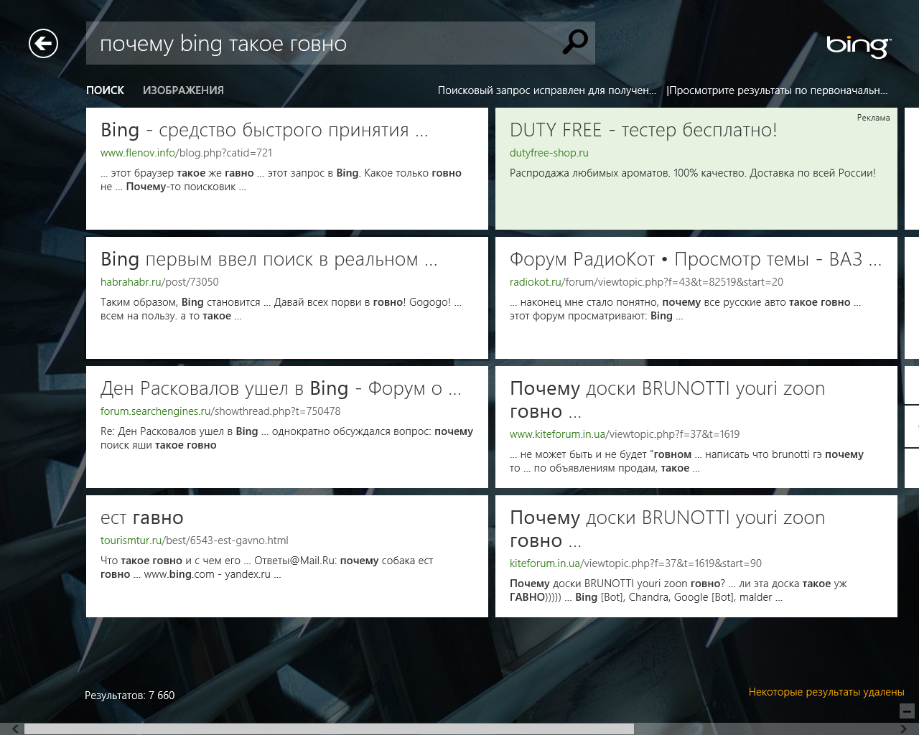
Task: Open the www.flenov.info URL
Action: click(186, 153)
